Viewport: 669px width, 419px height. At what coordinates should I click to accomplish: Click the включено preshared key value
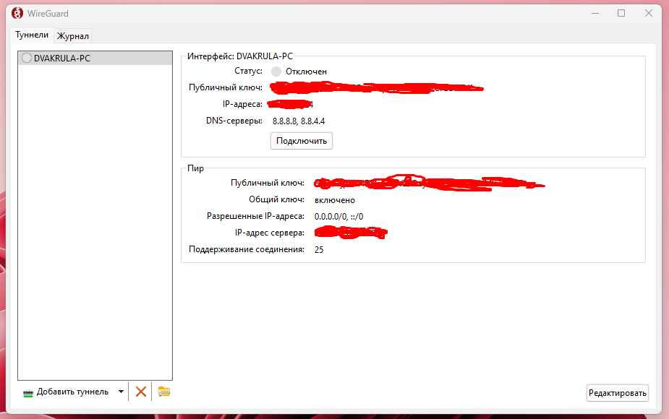tap(335, 200)
